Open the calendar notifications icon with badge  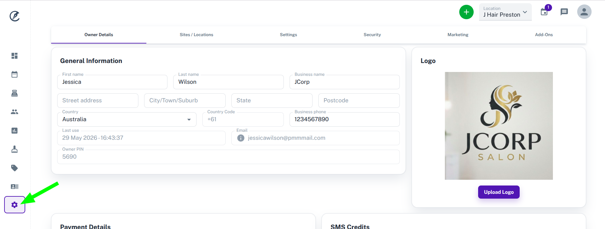click(x=544, y=12)
